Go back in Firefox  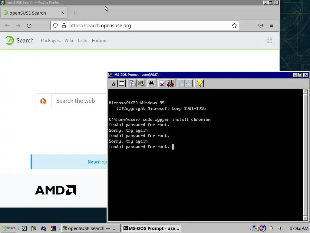click(7, 25)
